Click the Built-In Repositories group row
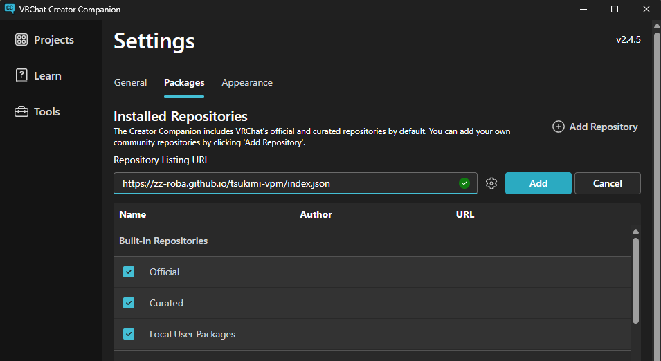Viewport: 661px width, 361px height. point(372,241)
